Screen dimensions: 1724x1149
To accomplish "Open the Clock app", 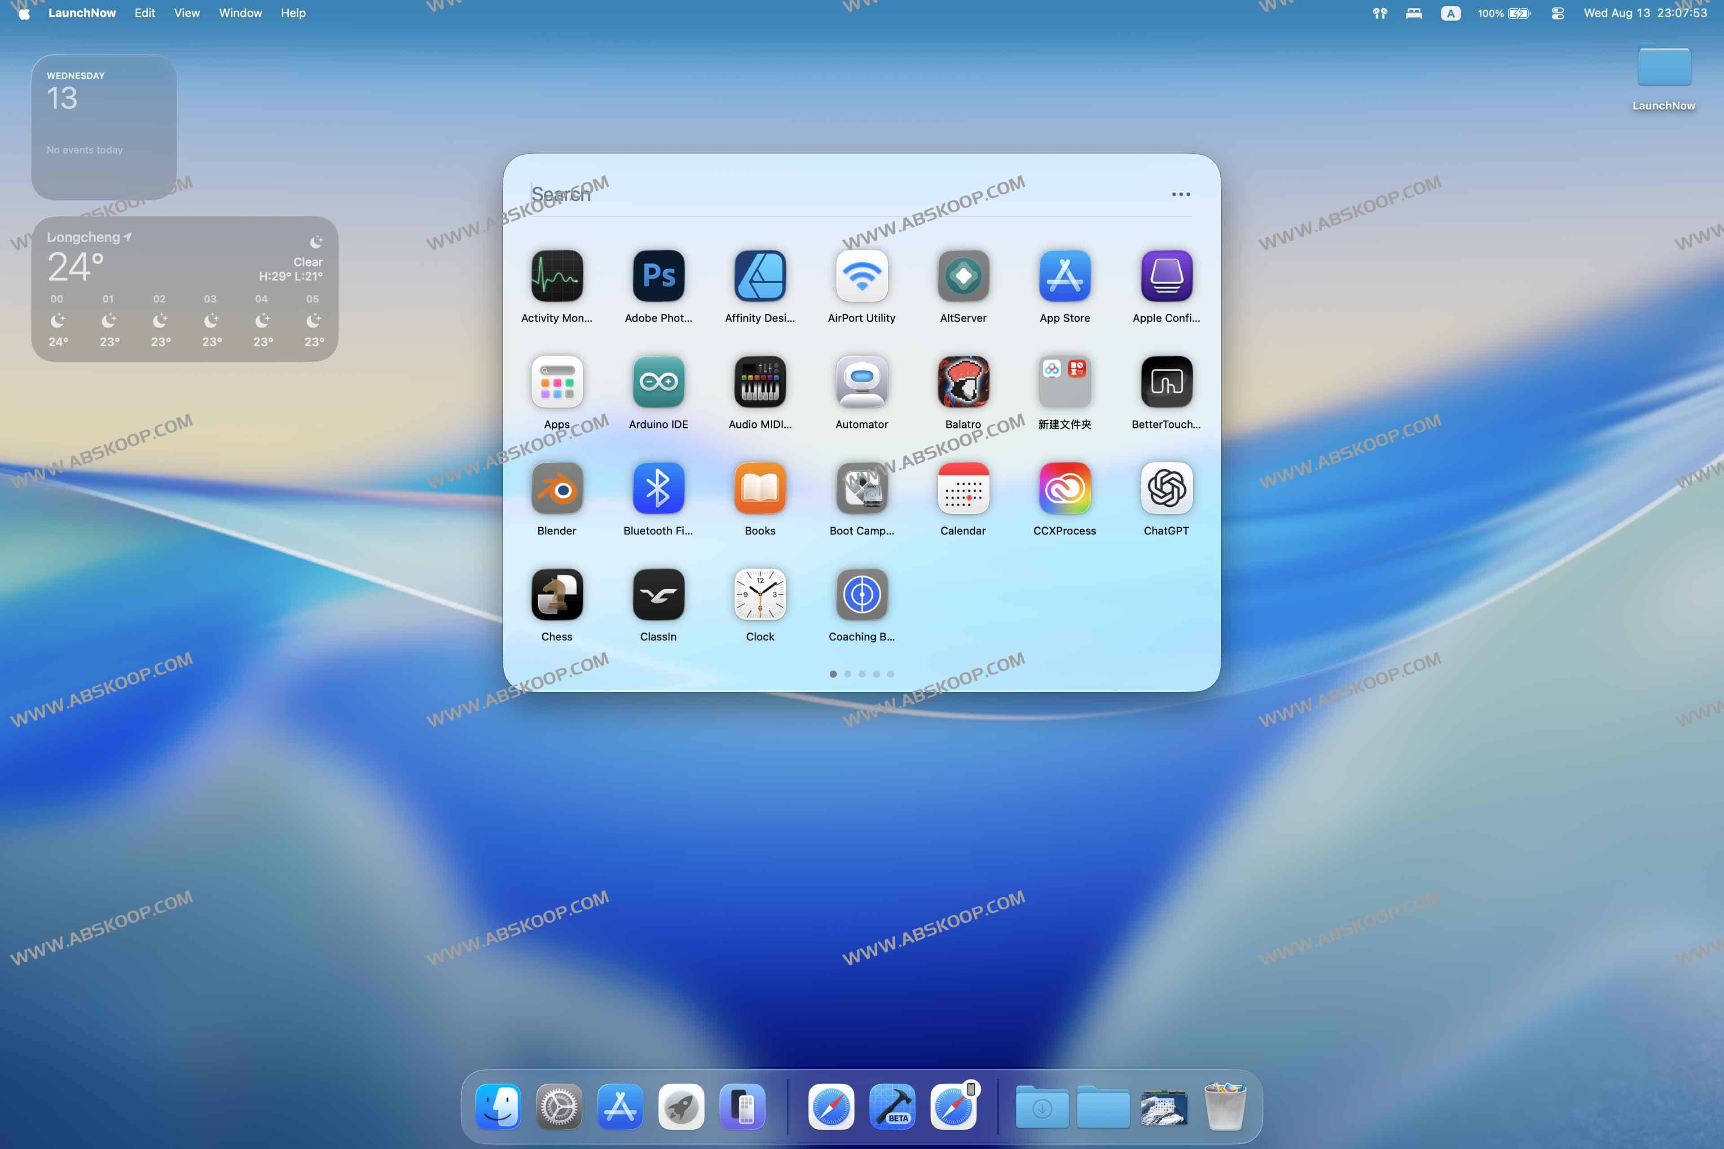I will [x=759, y=594].
